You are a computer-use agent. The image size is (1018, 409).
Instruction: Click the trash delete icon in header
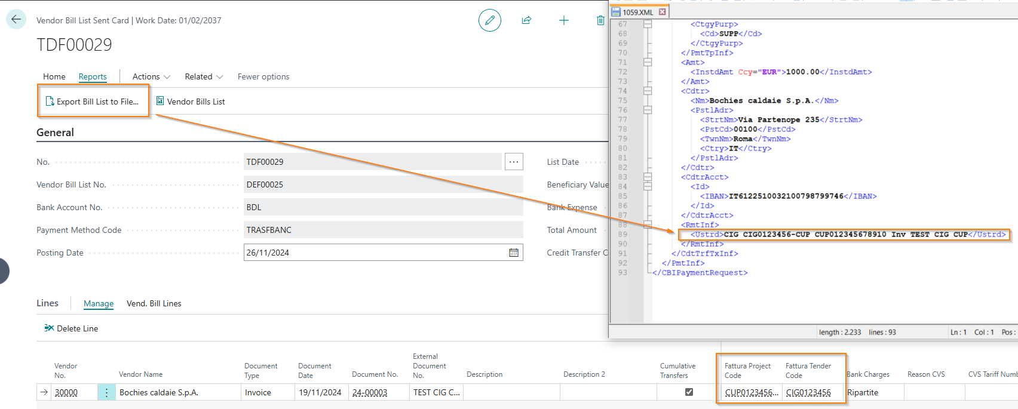[x=600, y=20]
